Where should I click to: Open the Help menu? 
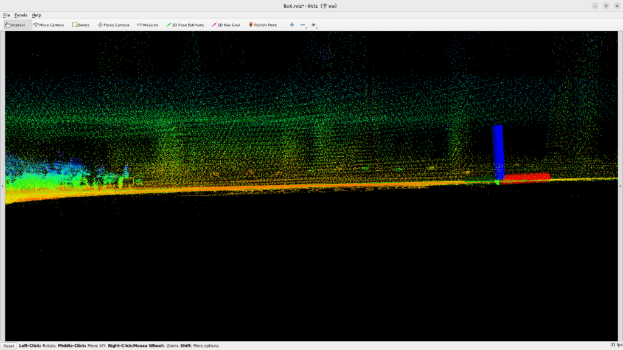pyautogui.click(x=37, y=15)
